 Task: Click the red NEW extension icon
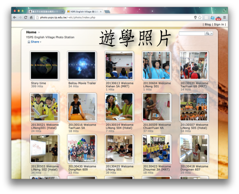tap(218, 18)
